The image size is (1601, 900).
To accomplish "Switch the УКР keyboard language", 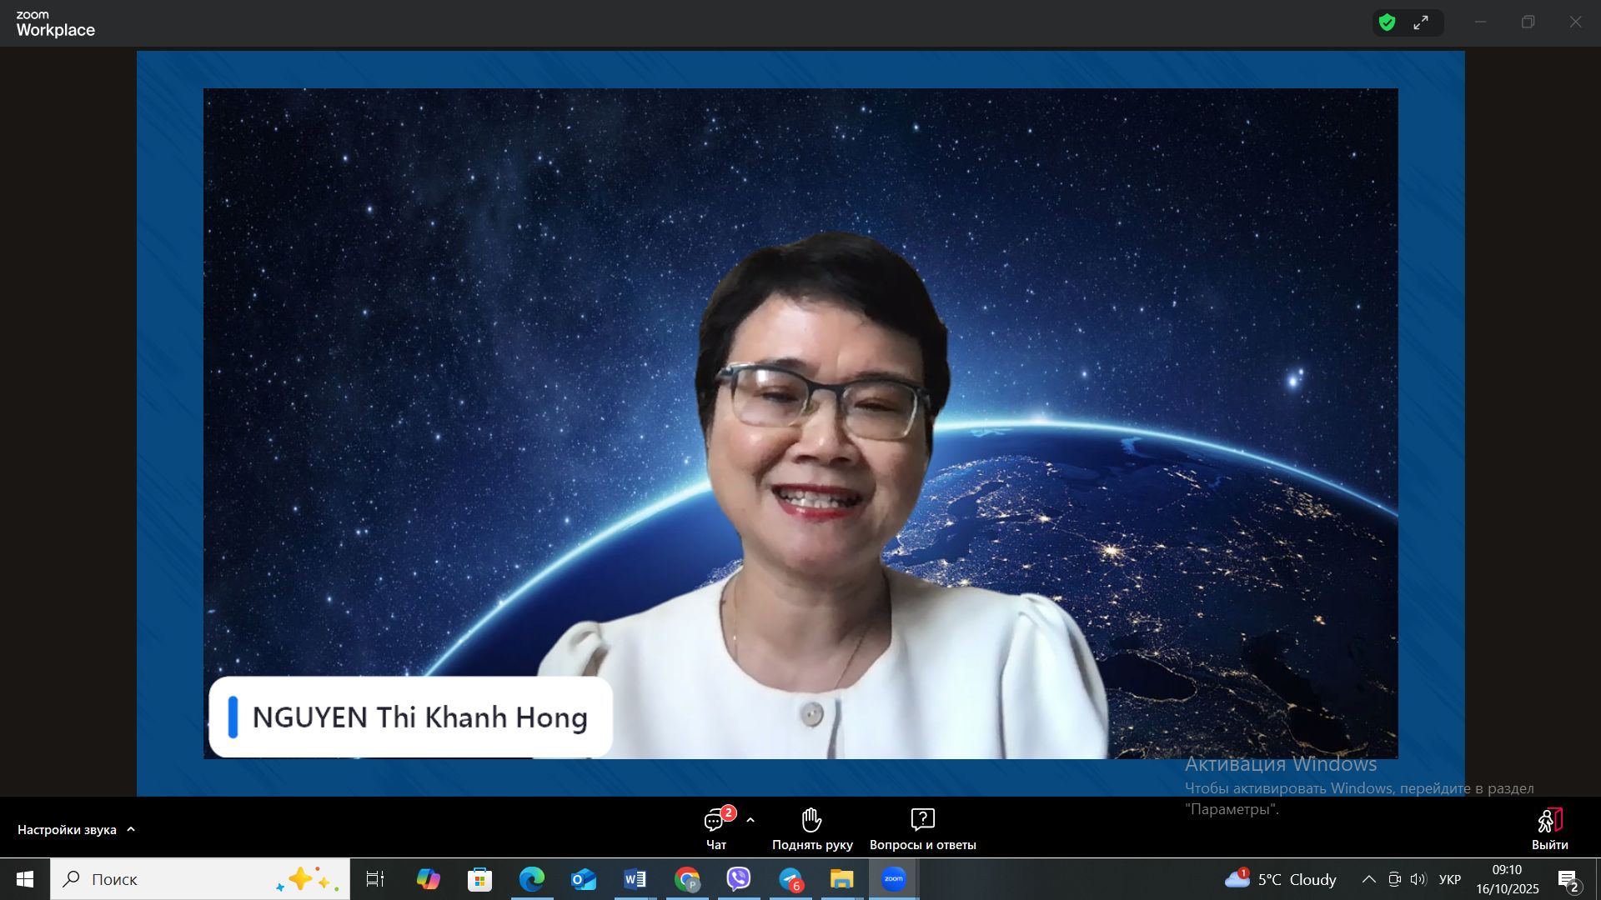I will pos(1450,879).
